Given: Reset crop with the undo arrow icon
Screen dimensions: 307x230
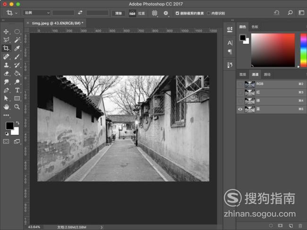Looking at the screenshot, I should (x=276, y=13).
